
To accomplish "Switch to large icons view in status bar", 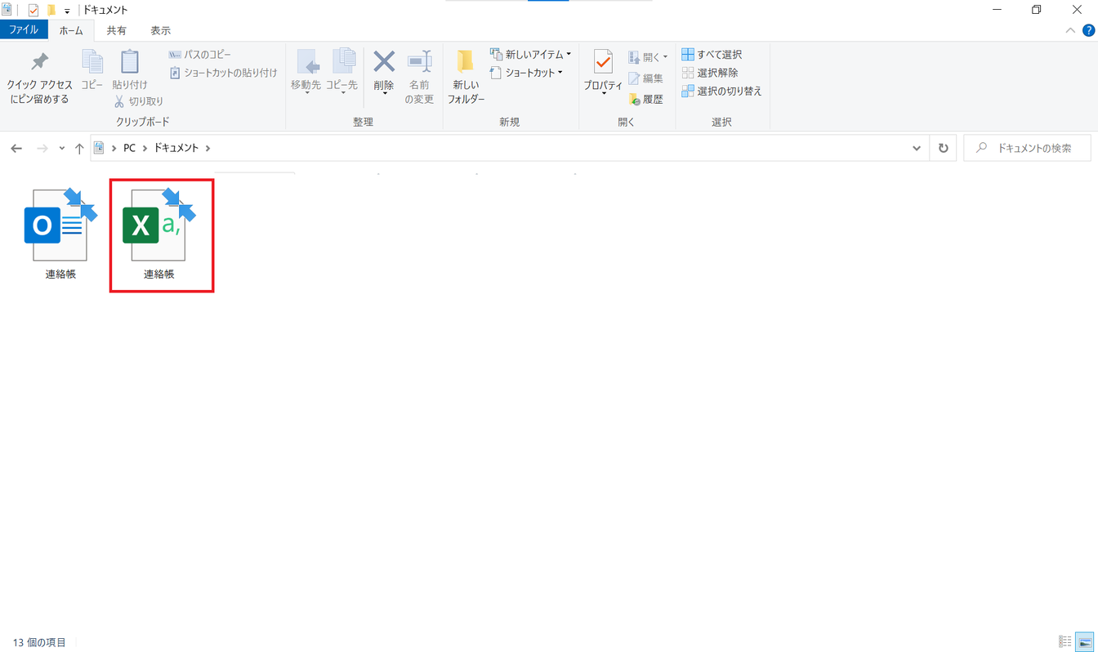I will pyautogui.click(x=1084, y=642).
